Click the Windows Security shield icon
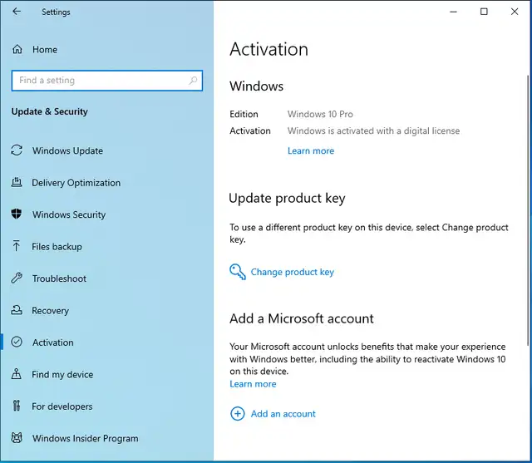532x463 pixels. pyautogui.click(x=17, y=214)
